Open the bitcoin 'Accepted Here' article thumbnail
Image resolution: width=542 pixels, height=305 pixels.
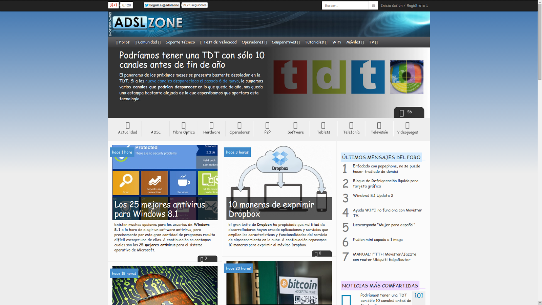coord(279,283)
